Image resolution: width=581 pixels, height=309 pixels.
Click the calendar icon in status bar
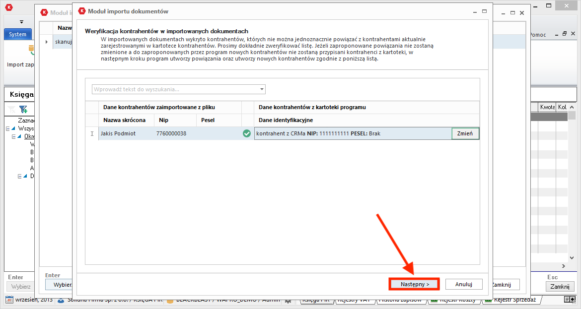(9, 300)
